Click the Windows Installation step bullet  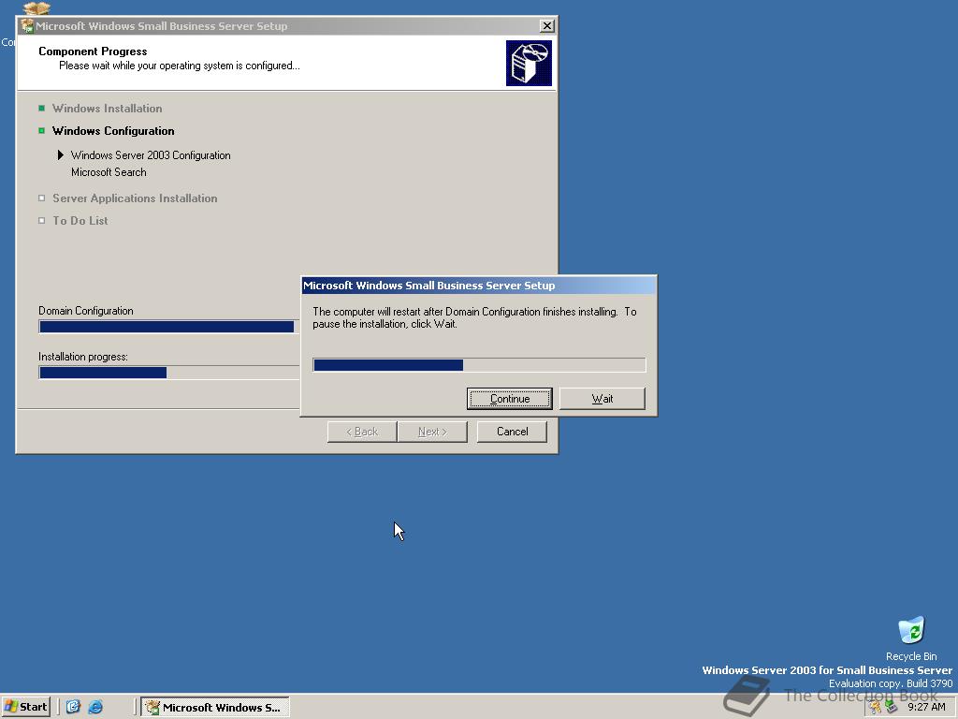41,109
